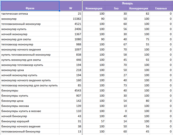Select the cell 'монокуляр купить'

pos(30,29)
